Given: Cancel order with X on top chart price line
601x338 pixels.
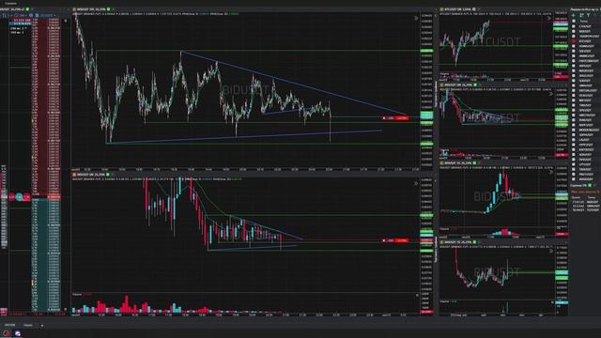Looking at the screenshot, I should click(x=384, y=118).
